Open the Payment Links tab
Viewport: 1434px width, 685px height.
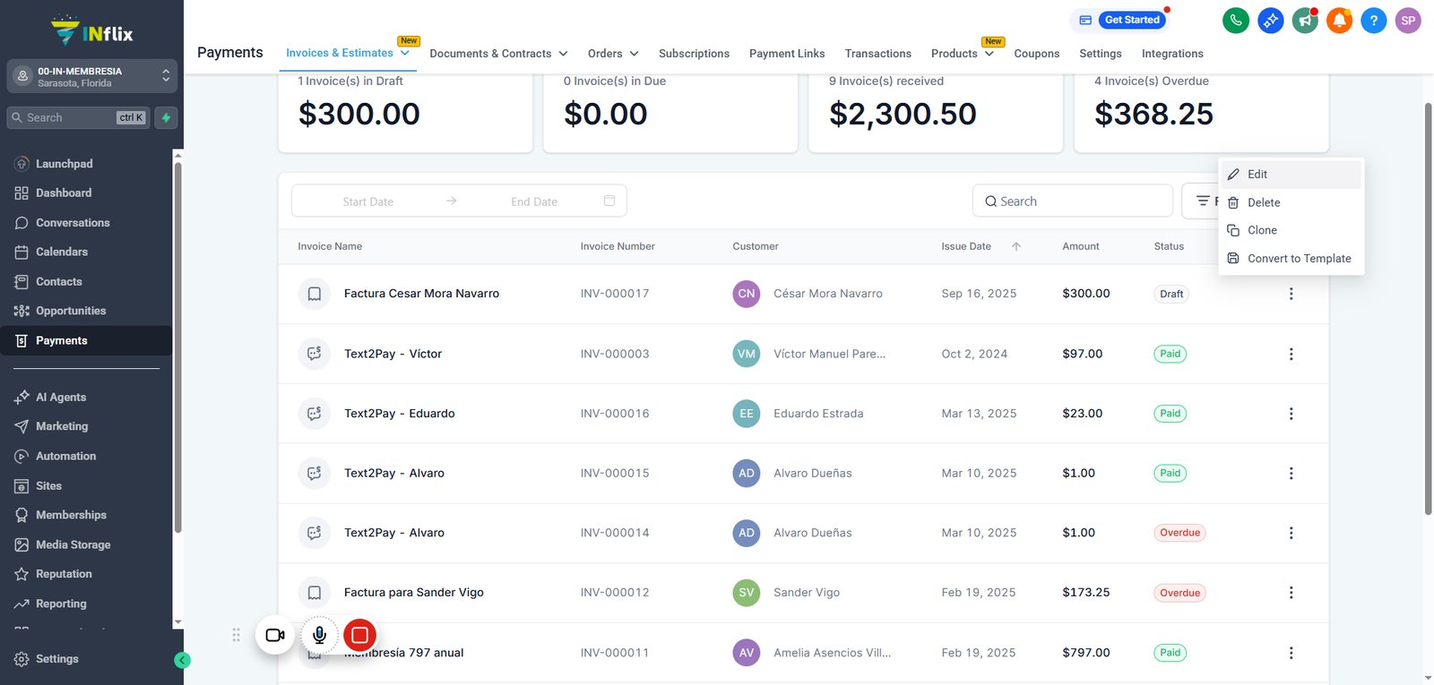(787, 54)
